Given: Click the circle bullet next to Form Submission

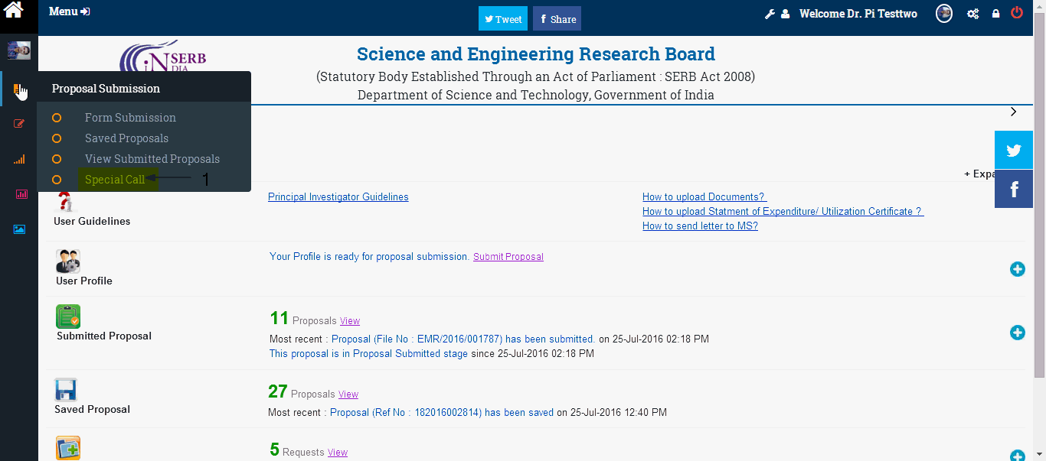Looking at the screenshot, I should point(56,118).
